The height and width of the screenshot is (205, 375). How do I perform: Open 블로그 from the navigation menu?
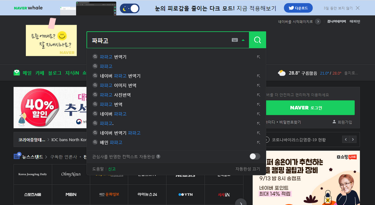[x=55, y=73]
